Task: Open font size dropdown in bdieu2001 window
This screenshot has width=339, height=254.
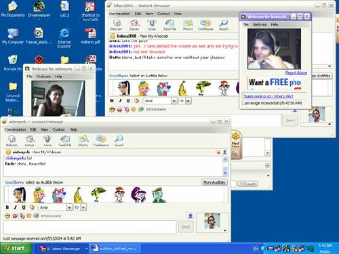Action: (x=188, y=101)
